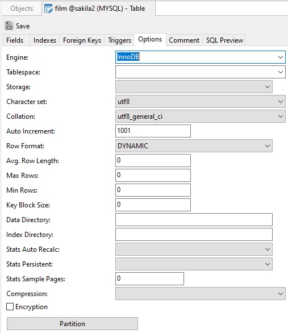Open the Fields tab
The width and height of the screenshot is (288, 333).
click(15, 40)
